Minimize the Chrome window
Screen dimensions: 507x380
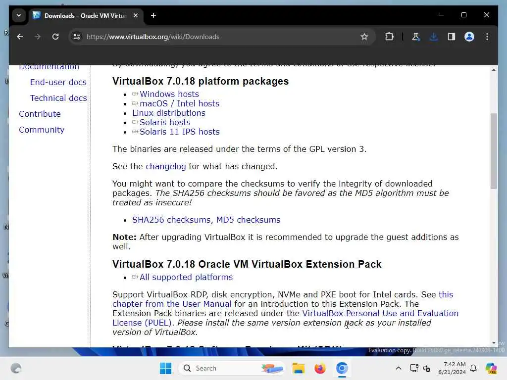click(441, 15)
